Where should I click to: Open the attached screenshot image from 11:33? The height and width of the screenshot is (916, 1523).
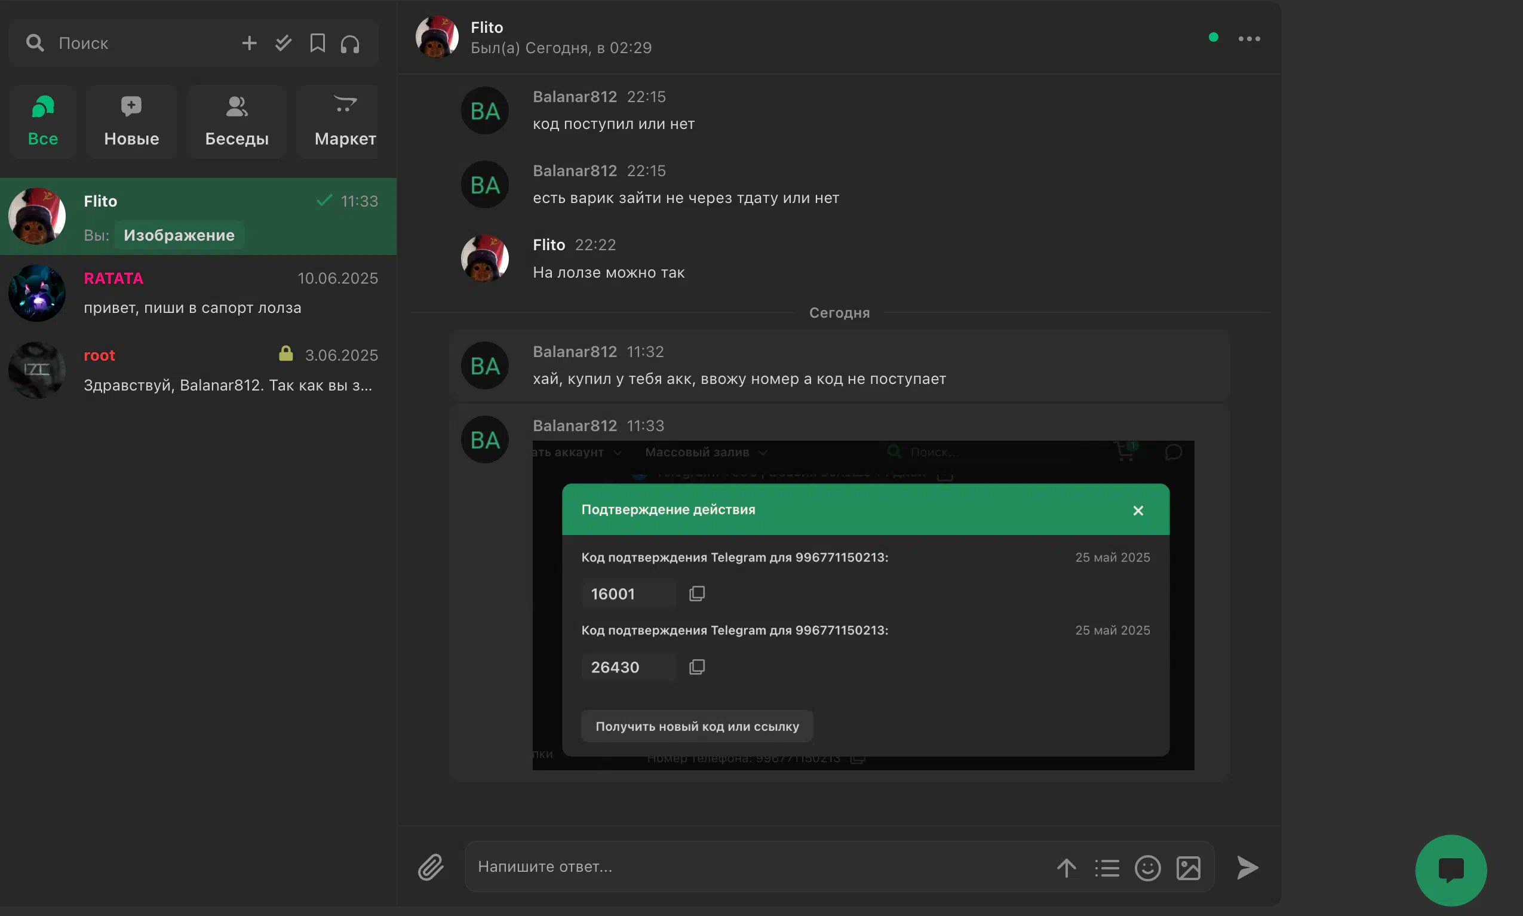(x=863, y=605)
